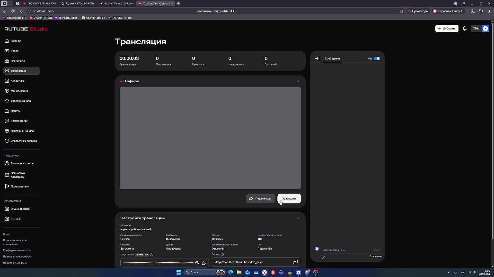Copy the RTMP server address
The image size is (494, 277).
[x=295, y=262]
